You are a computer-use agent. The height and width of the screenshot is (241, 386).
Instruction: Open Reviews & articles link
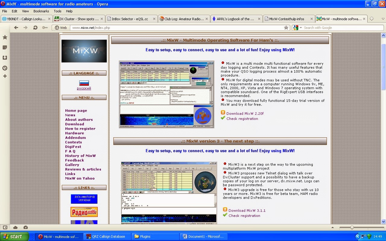pyautogui.click(x=83, y=169)
